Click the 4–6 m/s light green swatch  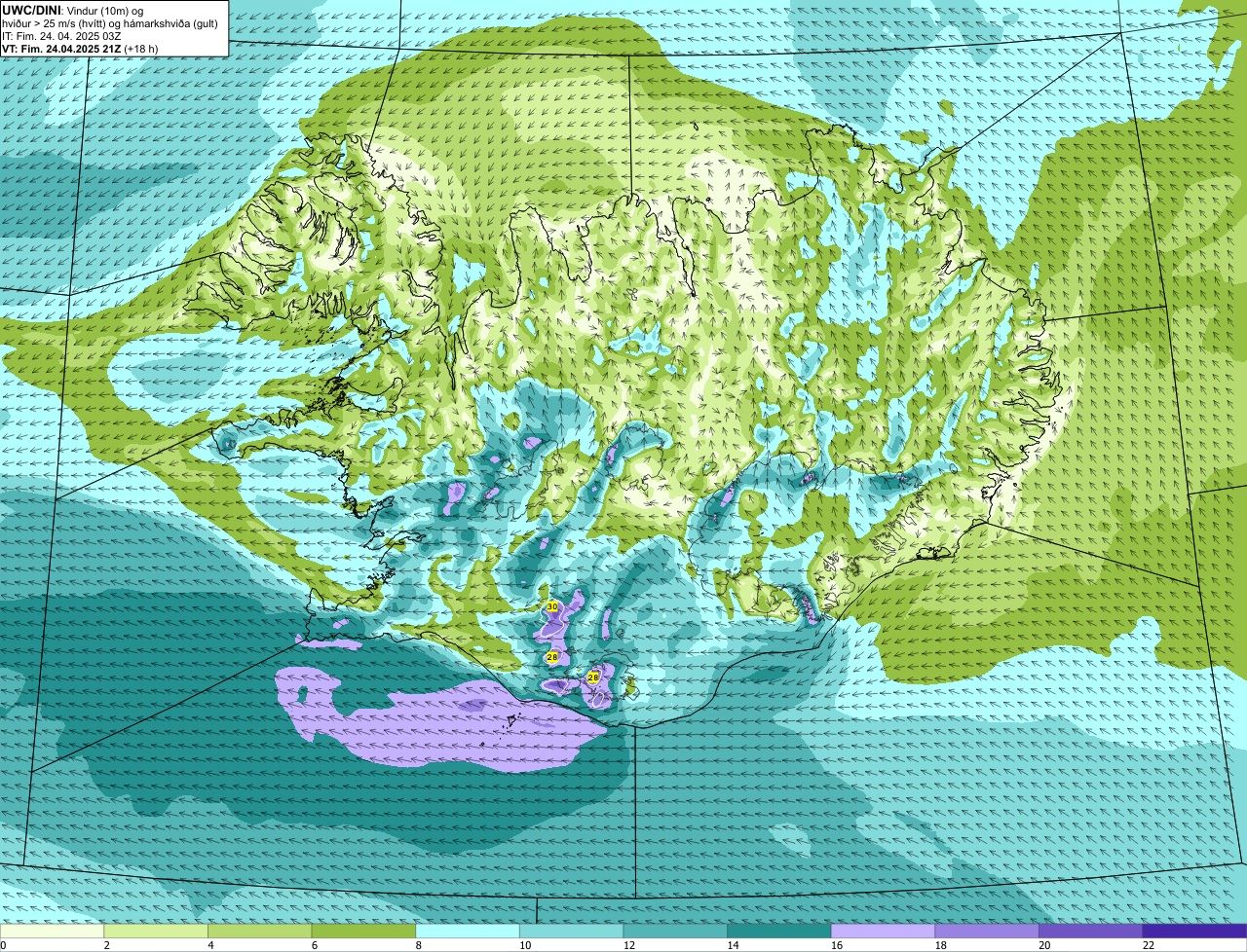click(x=260, y=932)
